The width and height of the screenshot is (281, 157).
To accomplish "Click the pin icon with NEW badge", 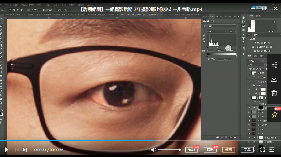I will (x=274, y=115).
